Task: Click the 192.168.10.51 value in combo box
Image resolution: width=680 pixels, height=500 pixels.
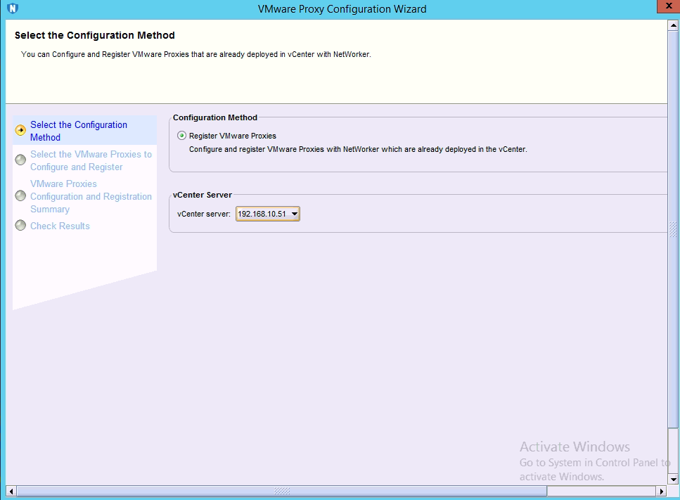Action: pyautogui.click(x=262, y=214)
